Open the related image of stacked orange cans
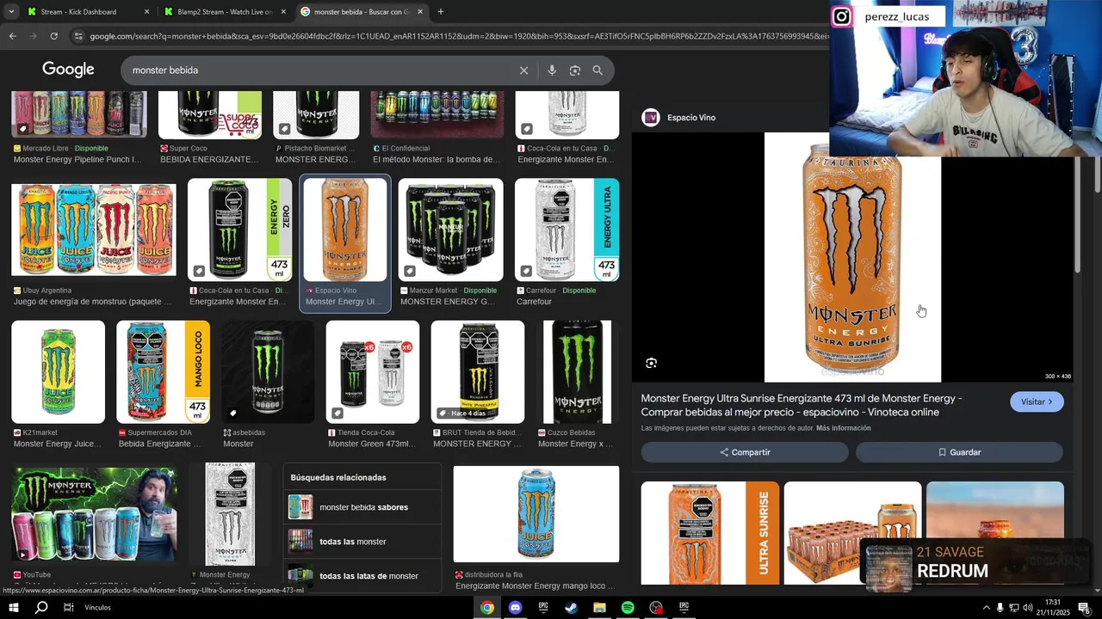The width and height of the screenshot is (1102, 619). click(x=852, y=533)
